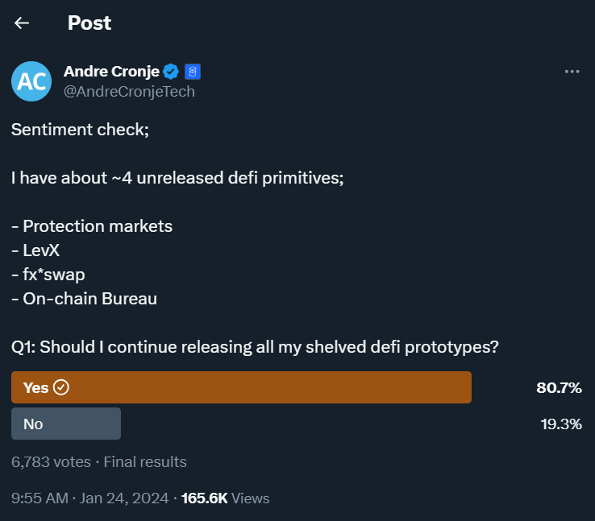Open Andre Cronje's AC profile avatar

pyautogui.click(x=31, y=81)
